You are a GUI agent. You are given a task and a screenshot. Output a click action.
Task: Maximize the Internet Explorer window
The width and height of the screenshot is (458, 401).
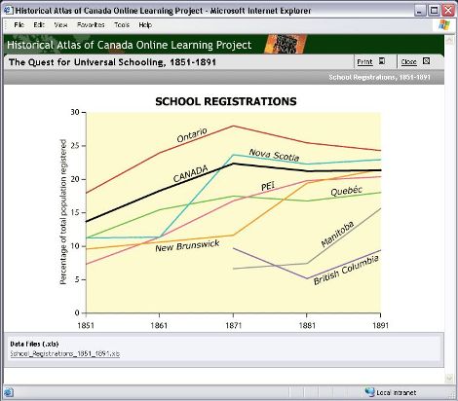tap(435, 11)
